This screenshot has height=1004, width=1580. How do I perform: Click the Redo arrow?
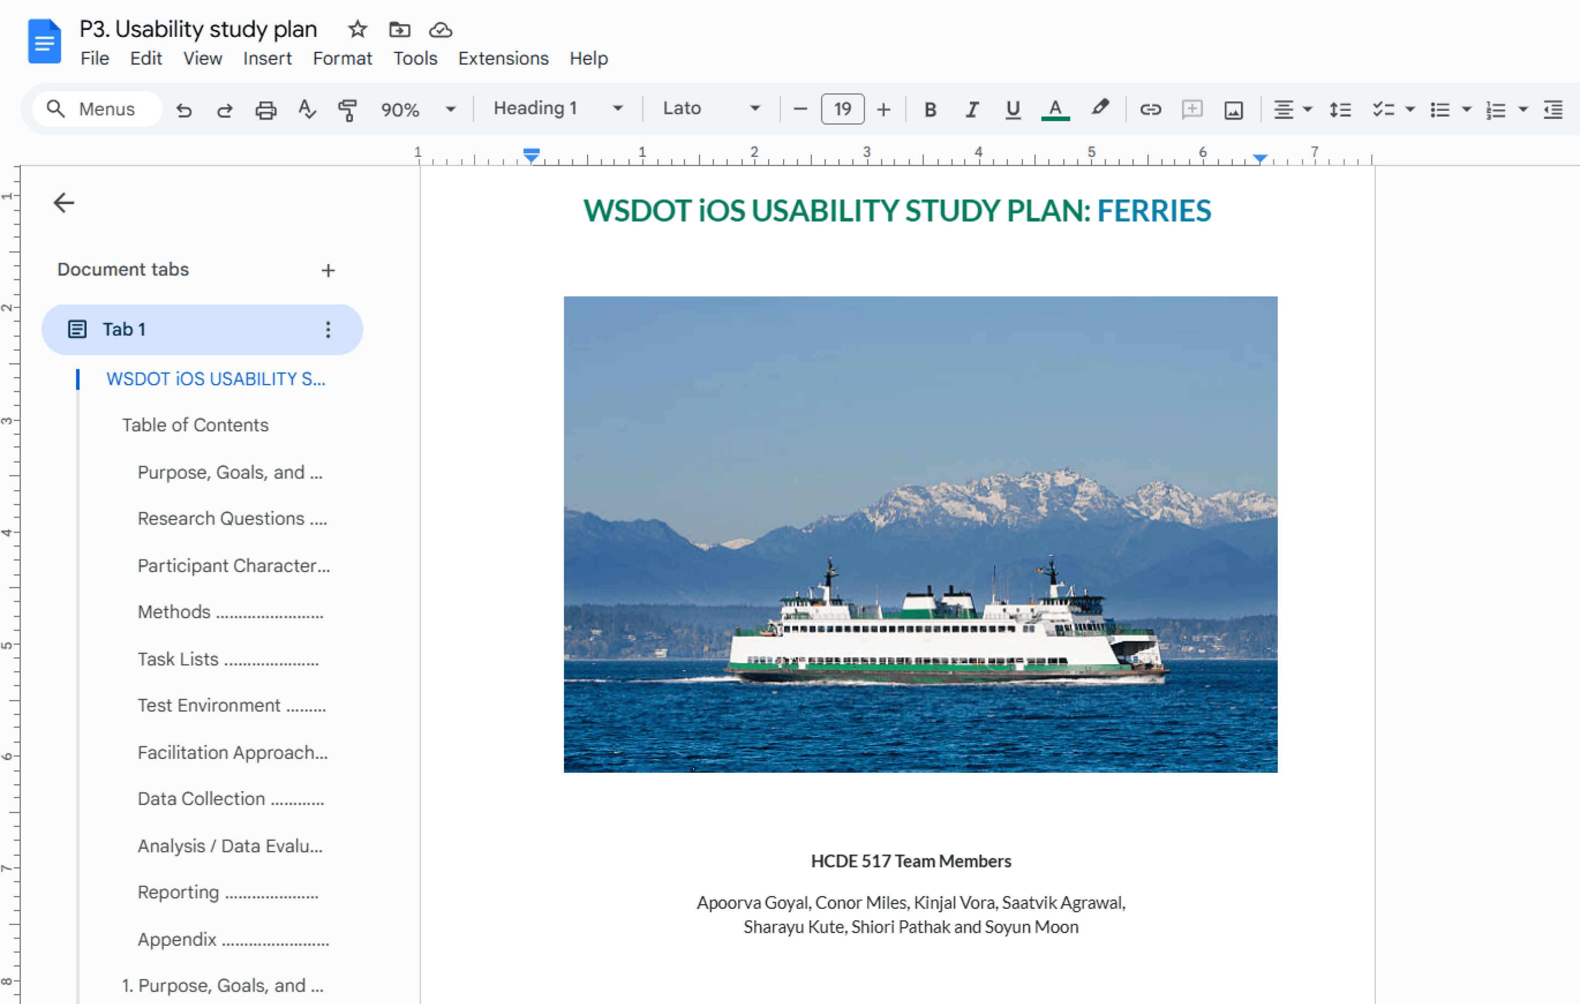pos(225,109)
